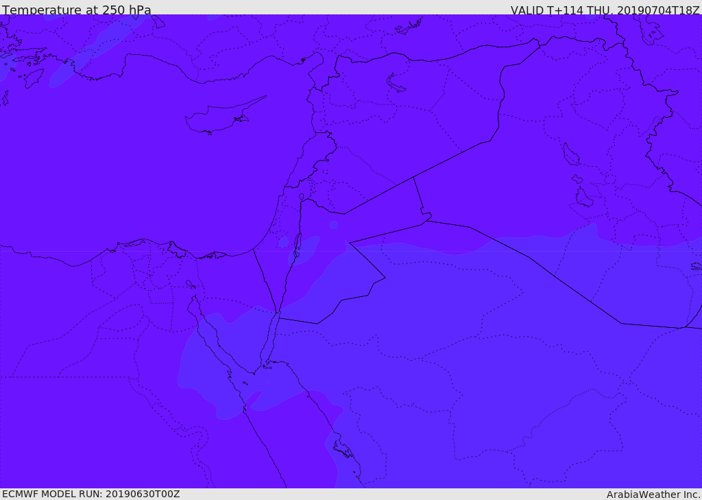The width and height of the screenshot is (702, 500).
Task: Click the 'VALID T+114 THU. 20190704T18Z' label
Action: coord(605,10)
